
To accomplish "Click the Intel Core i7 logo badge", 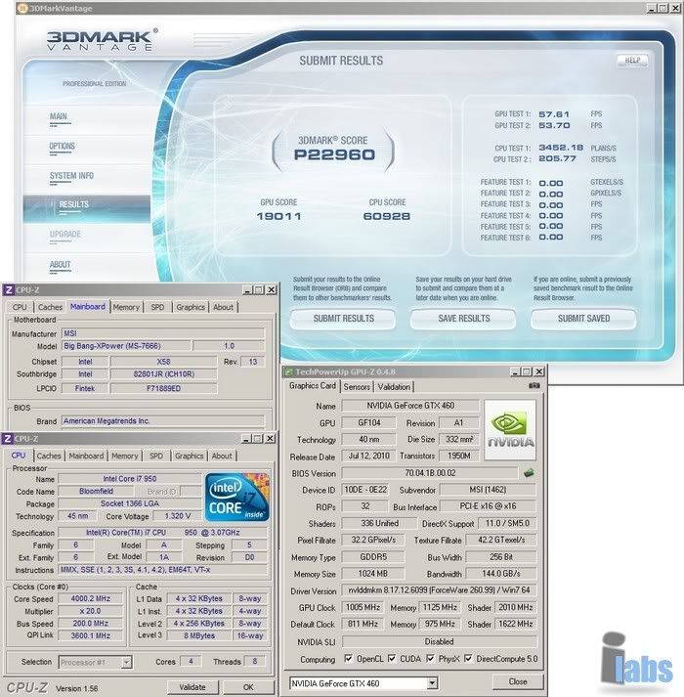I will coord(233,497).
